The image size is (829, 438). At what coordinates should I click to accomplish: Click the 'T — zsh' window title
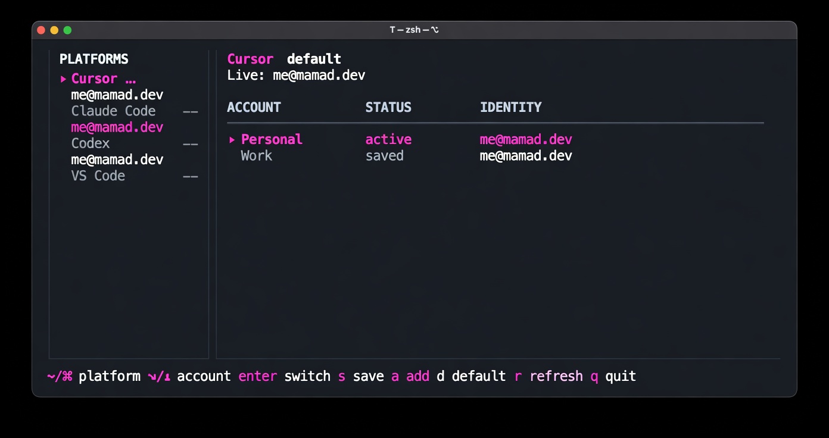[x=414, y=30]
